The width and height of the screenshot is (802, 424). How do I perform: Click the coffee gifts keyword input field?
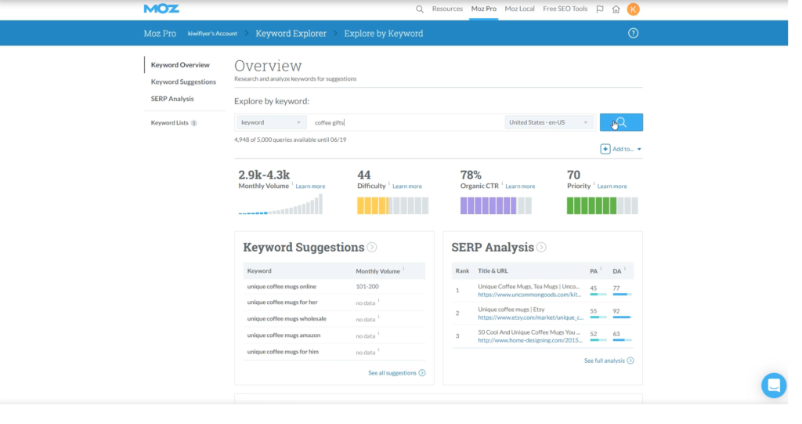tap(408, 122)
